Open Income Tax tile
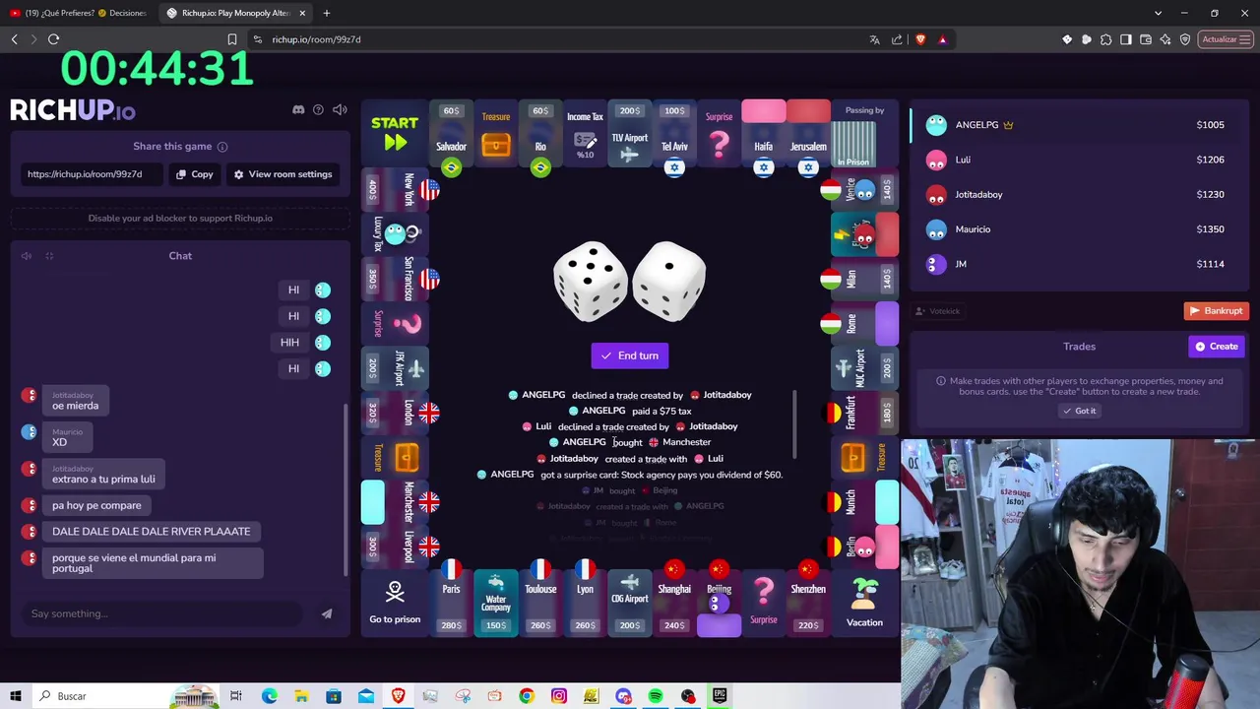 pos(585,135)
